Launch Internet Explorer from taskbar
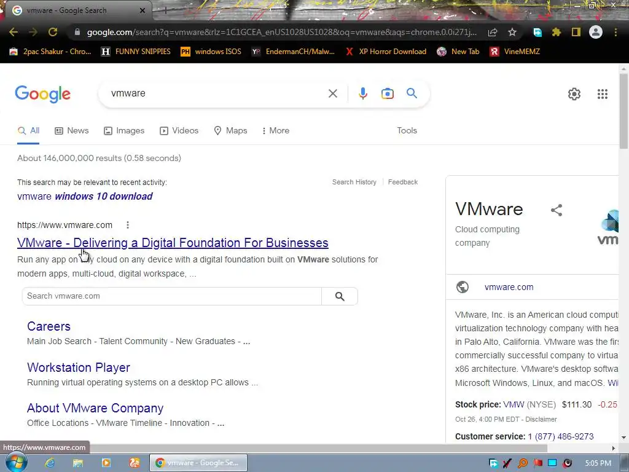 [50, 463]
